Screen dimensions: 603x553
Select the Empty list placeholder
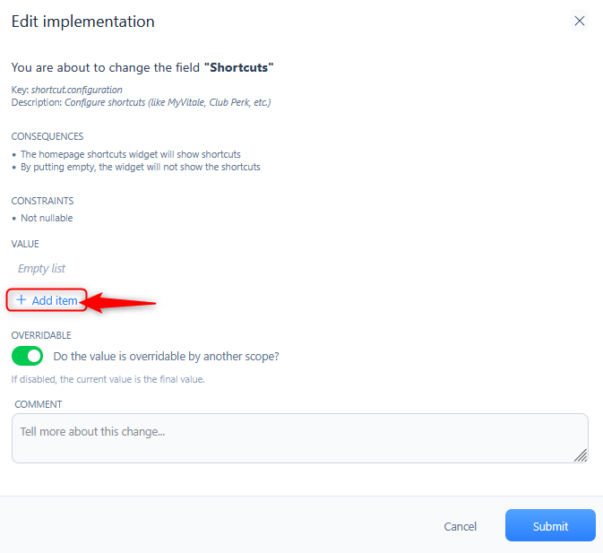(41, 268)
